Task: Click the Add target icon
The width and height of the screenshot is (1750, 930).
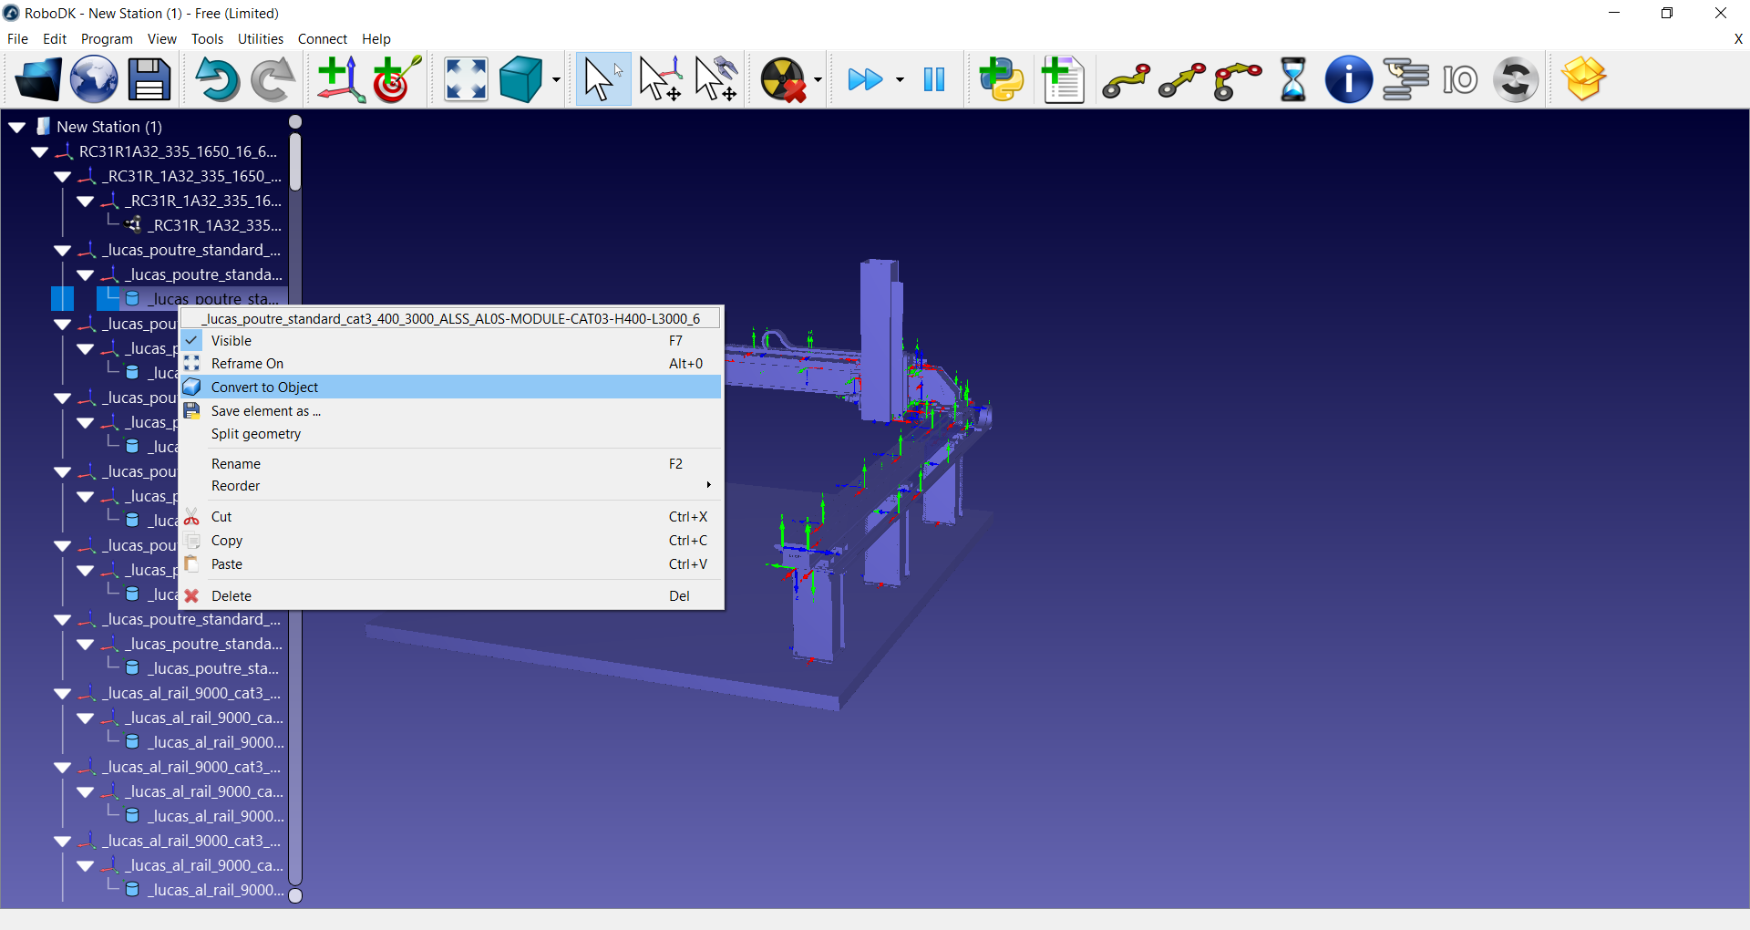Action: coord(396,80)
